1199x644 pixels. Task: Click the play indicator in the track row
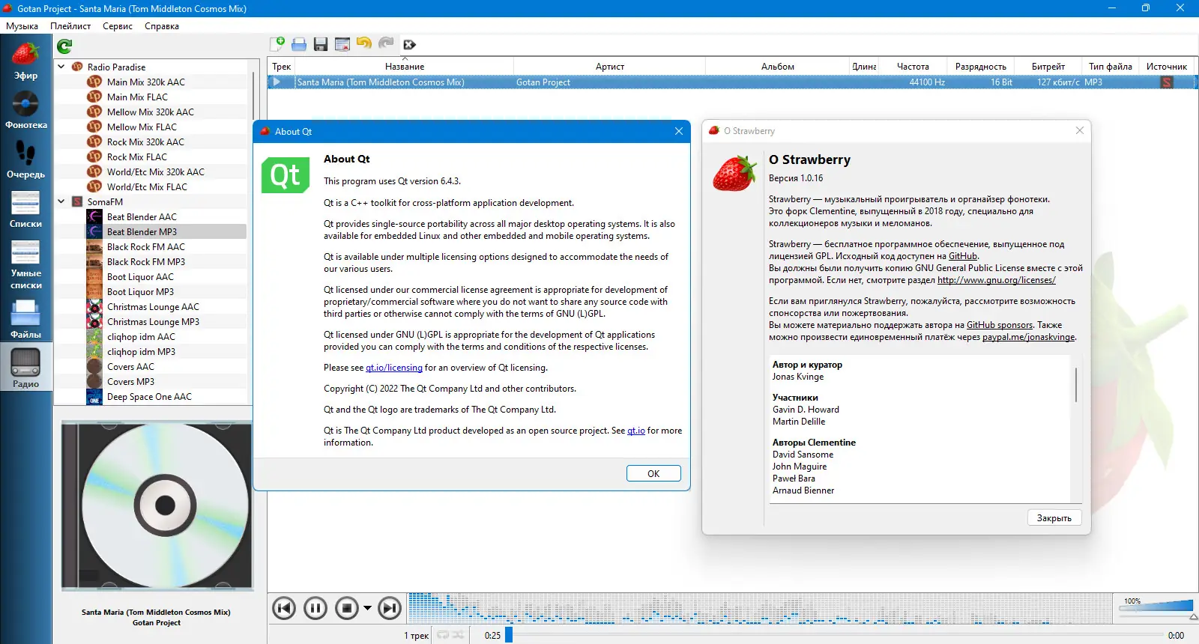click(277, 82)
